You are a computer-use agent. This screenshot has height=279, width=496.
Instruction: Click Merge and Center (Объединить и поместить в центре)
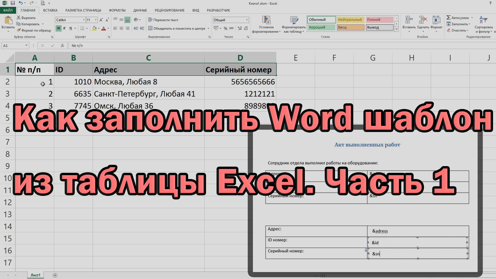coord(177,28)
